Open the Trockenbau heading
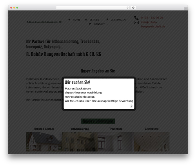This screenshot has height=166, width=196. pos(116,129)
